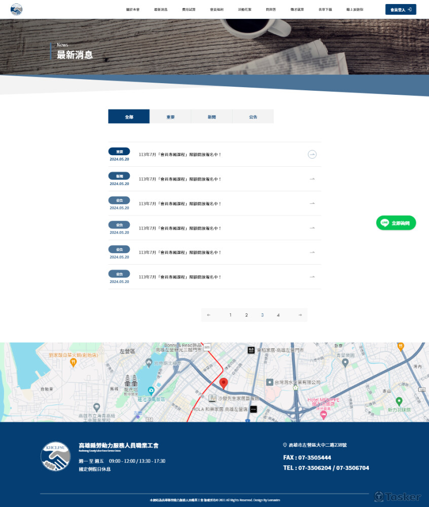Select the 全部 filter tab
Viewport: 429px width, 507px height.
[x=129, y=117]
